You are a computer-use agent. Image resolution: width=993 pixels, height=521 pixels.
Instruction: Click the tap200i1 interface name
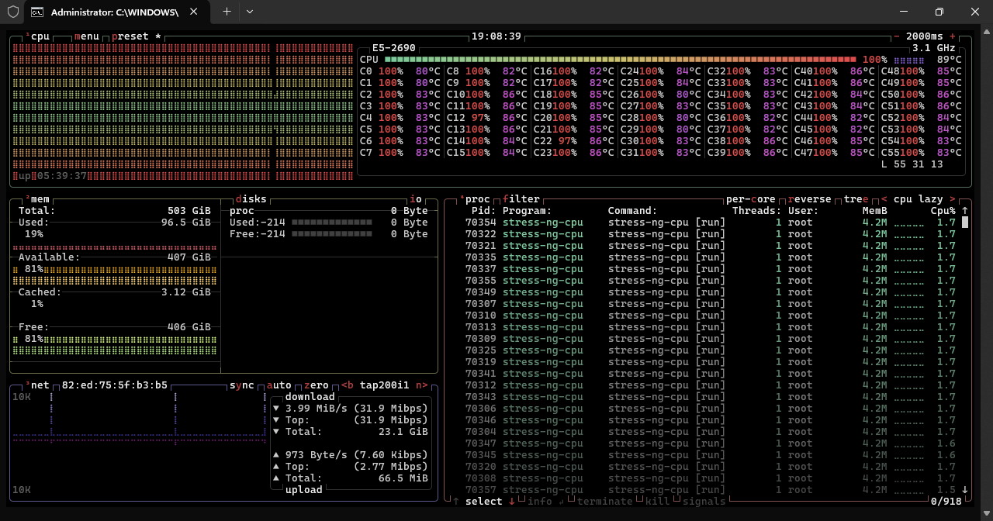pyautogui.click(x=385, y=385)
